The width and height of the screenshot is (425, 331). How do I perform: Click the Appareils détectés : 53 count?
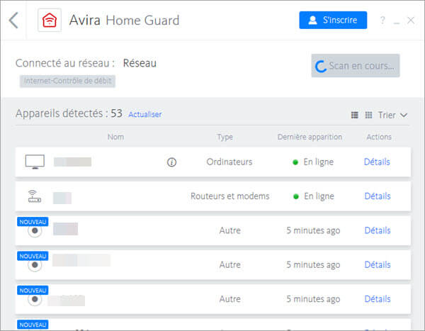point(69,113)
